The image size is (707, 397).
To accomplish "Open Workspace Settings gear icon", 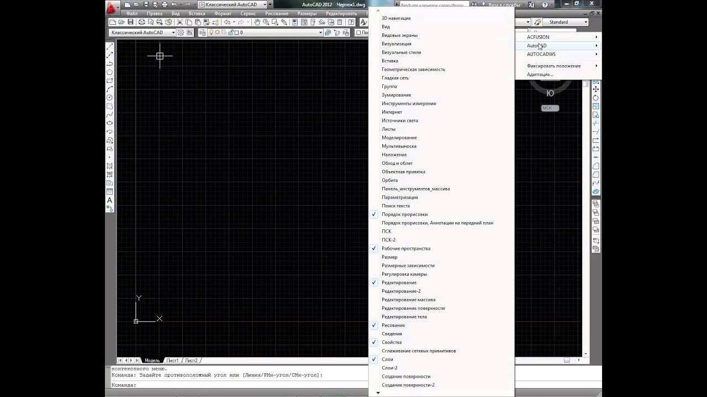I will point(181,33).
